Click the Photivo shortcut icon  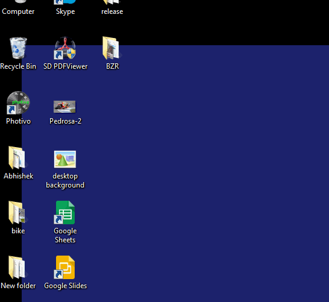[x=18, y=103]
